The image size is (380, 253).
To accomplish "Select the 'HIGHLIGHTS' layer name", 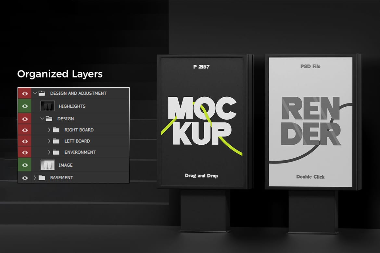I will pos(72,106).
